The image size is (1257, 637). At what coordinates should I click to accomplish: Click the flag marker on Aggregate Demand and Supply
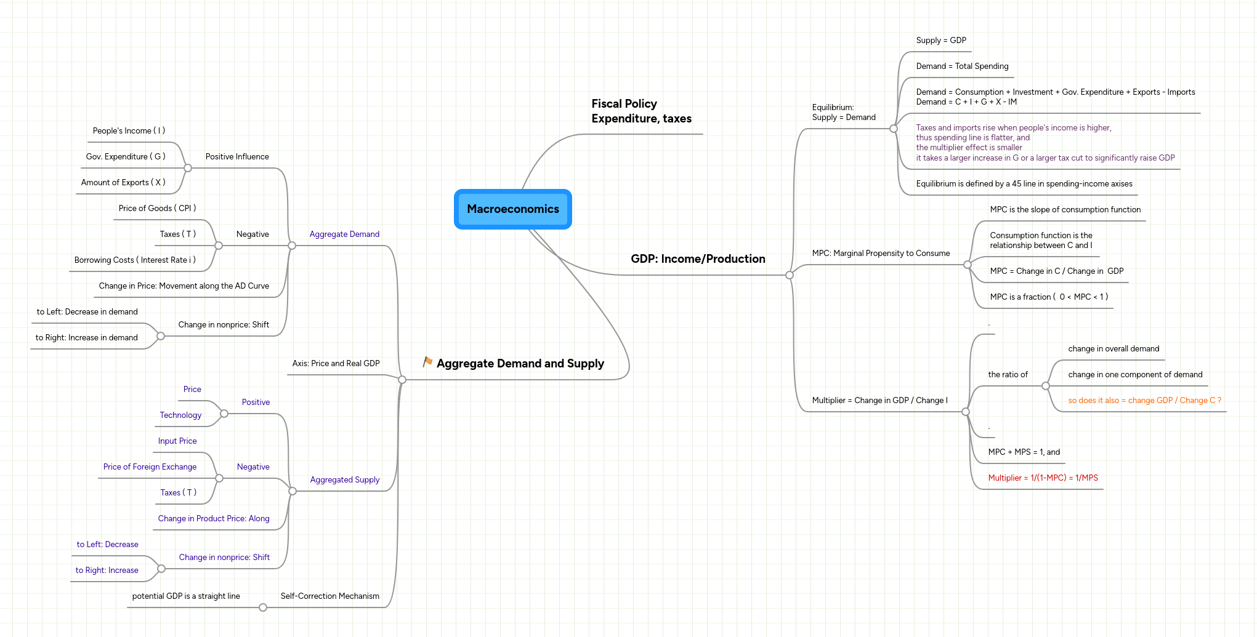pyautogui.click(x=427, y=362)
